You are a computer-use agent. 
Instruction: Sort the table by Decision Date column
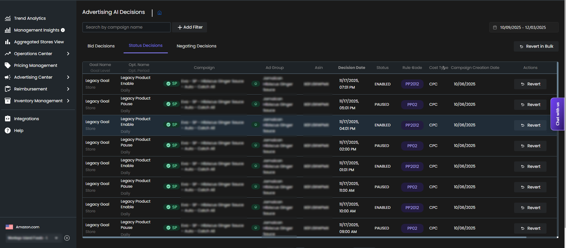click(x=351, y=67)
